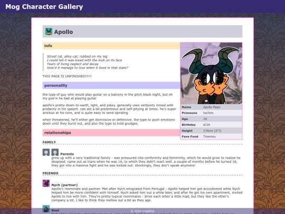Click the Height value '170cm (5'7)'
This screenshot has height=214, width=285.
click(x=212, y=131)
